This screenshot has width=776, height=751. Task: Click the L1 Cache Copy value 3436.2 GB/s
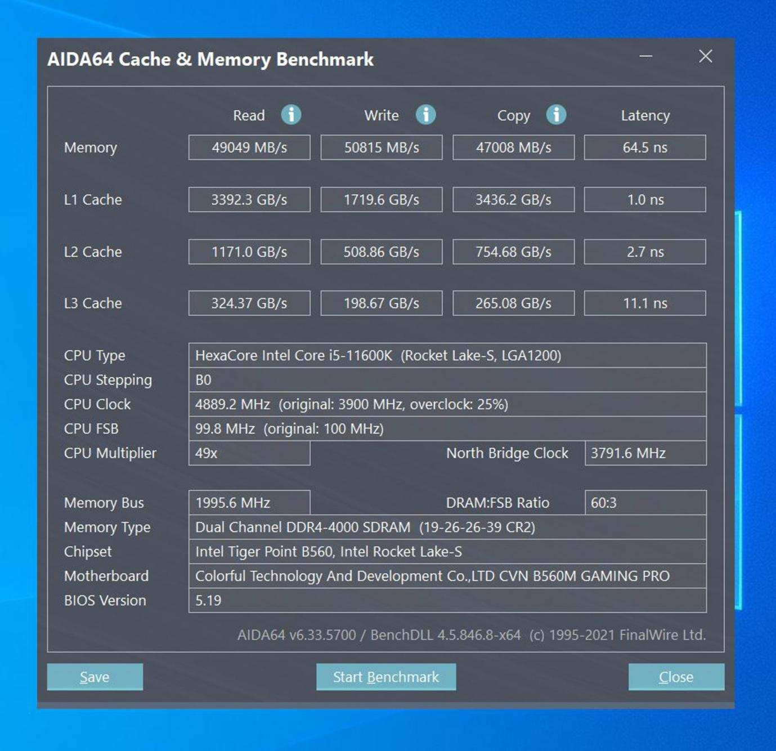(514, 200)
